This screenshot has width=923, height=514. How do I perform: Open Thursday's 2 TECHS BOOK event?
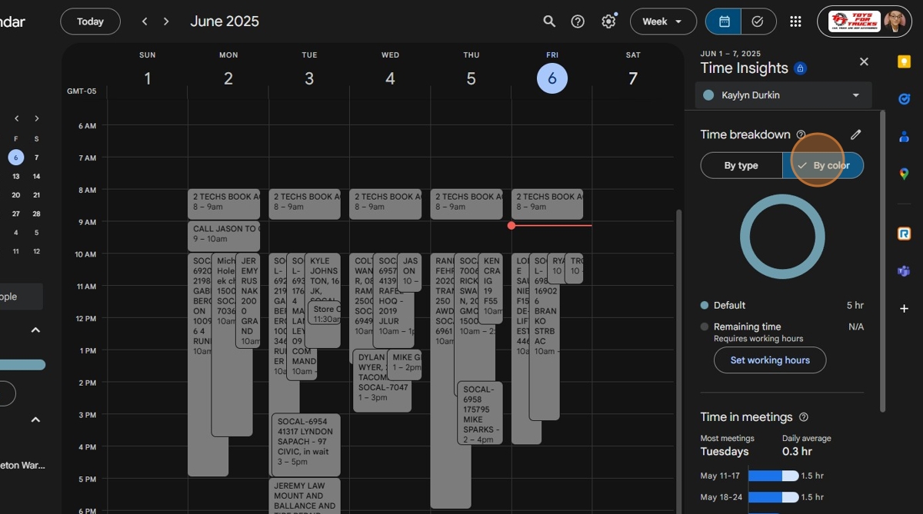[x=466, y=204]
